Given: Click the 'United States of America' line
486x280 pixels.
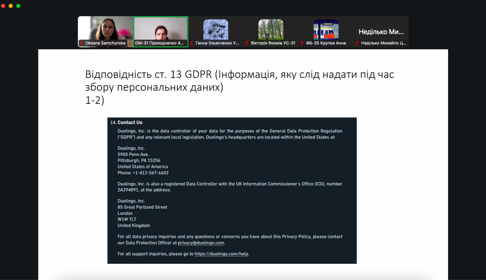Looking at the screenshot, I should click(143, 167).
